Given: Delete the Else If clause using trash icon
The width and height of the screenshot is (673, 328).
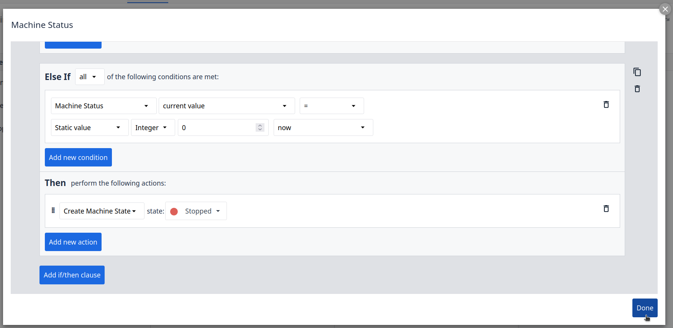Looking at the screenshot, I should pos(637,89).
